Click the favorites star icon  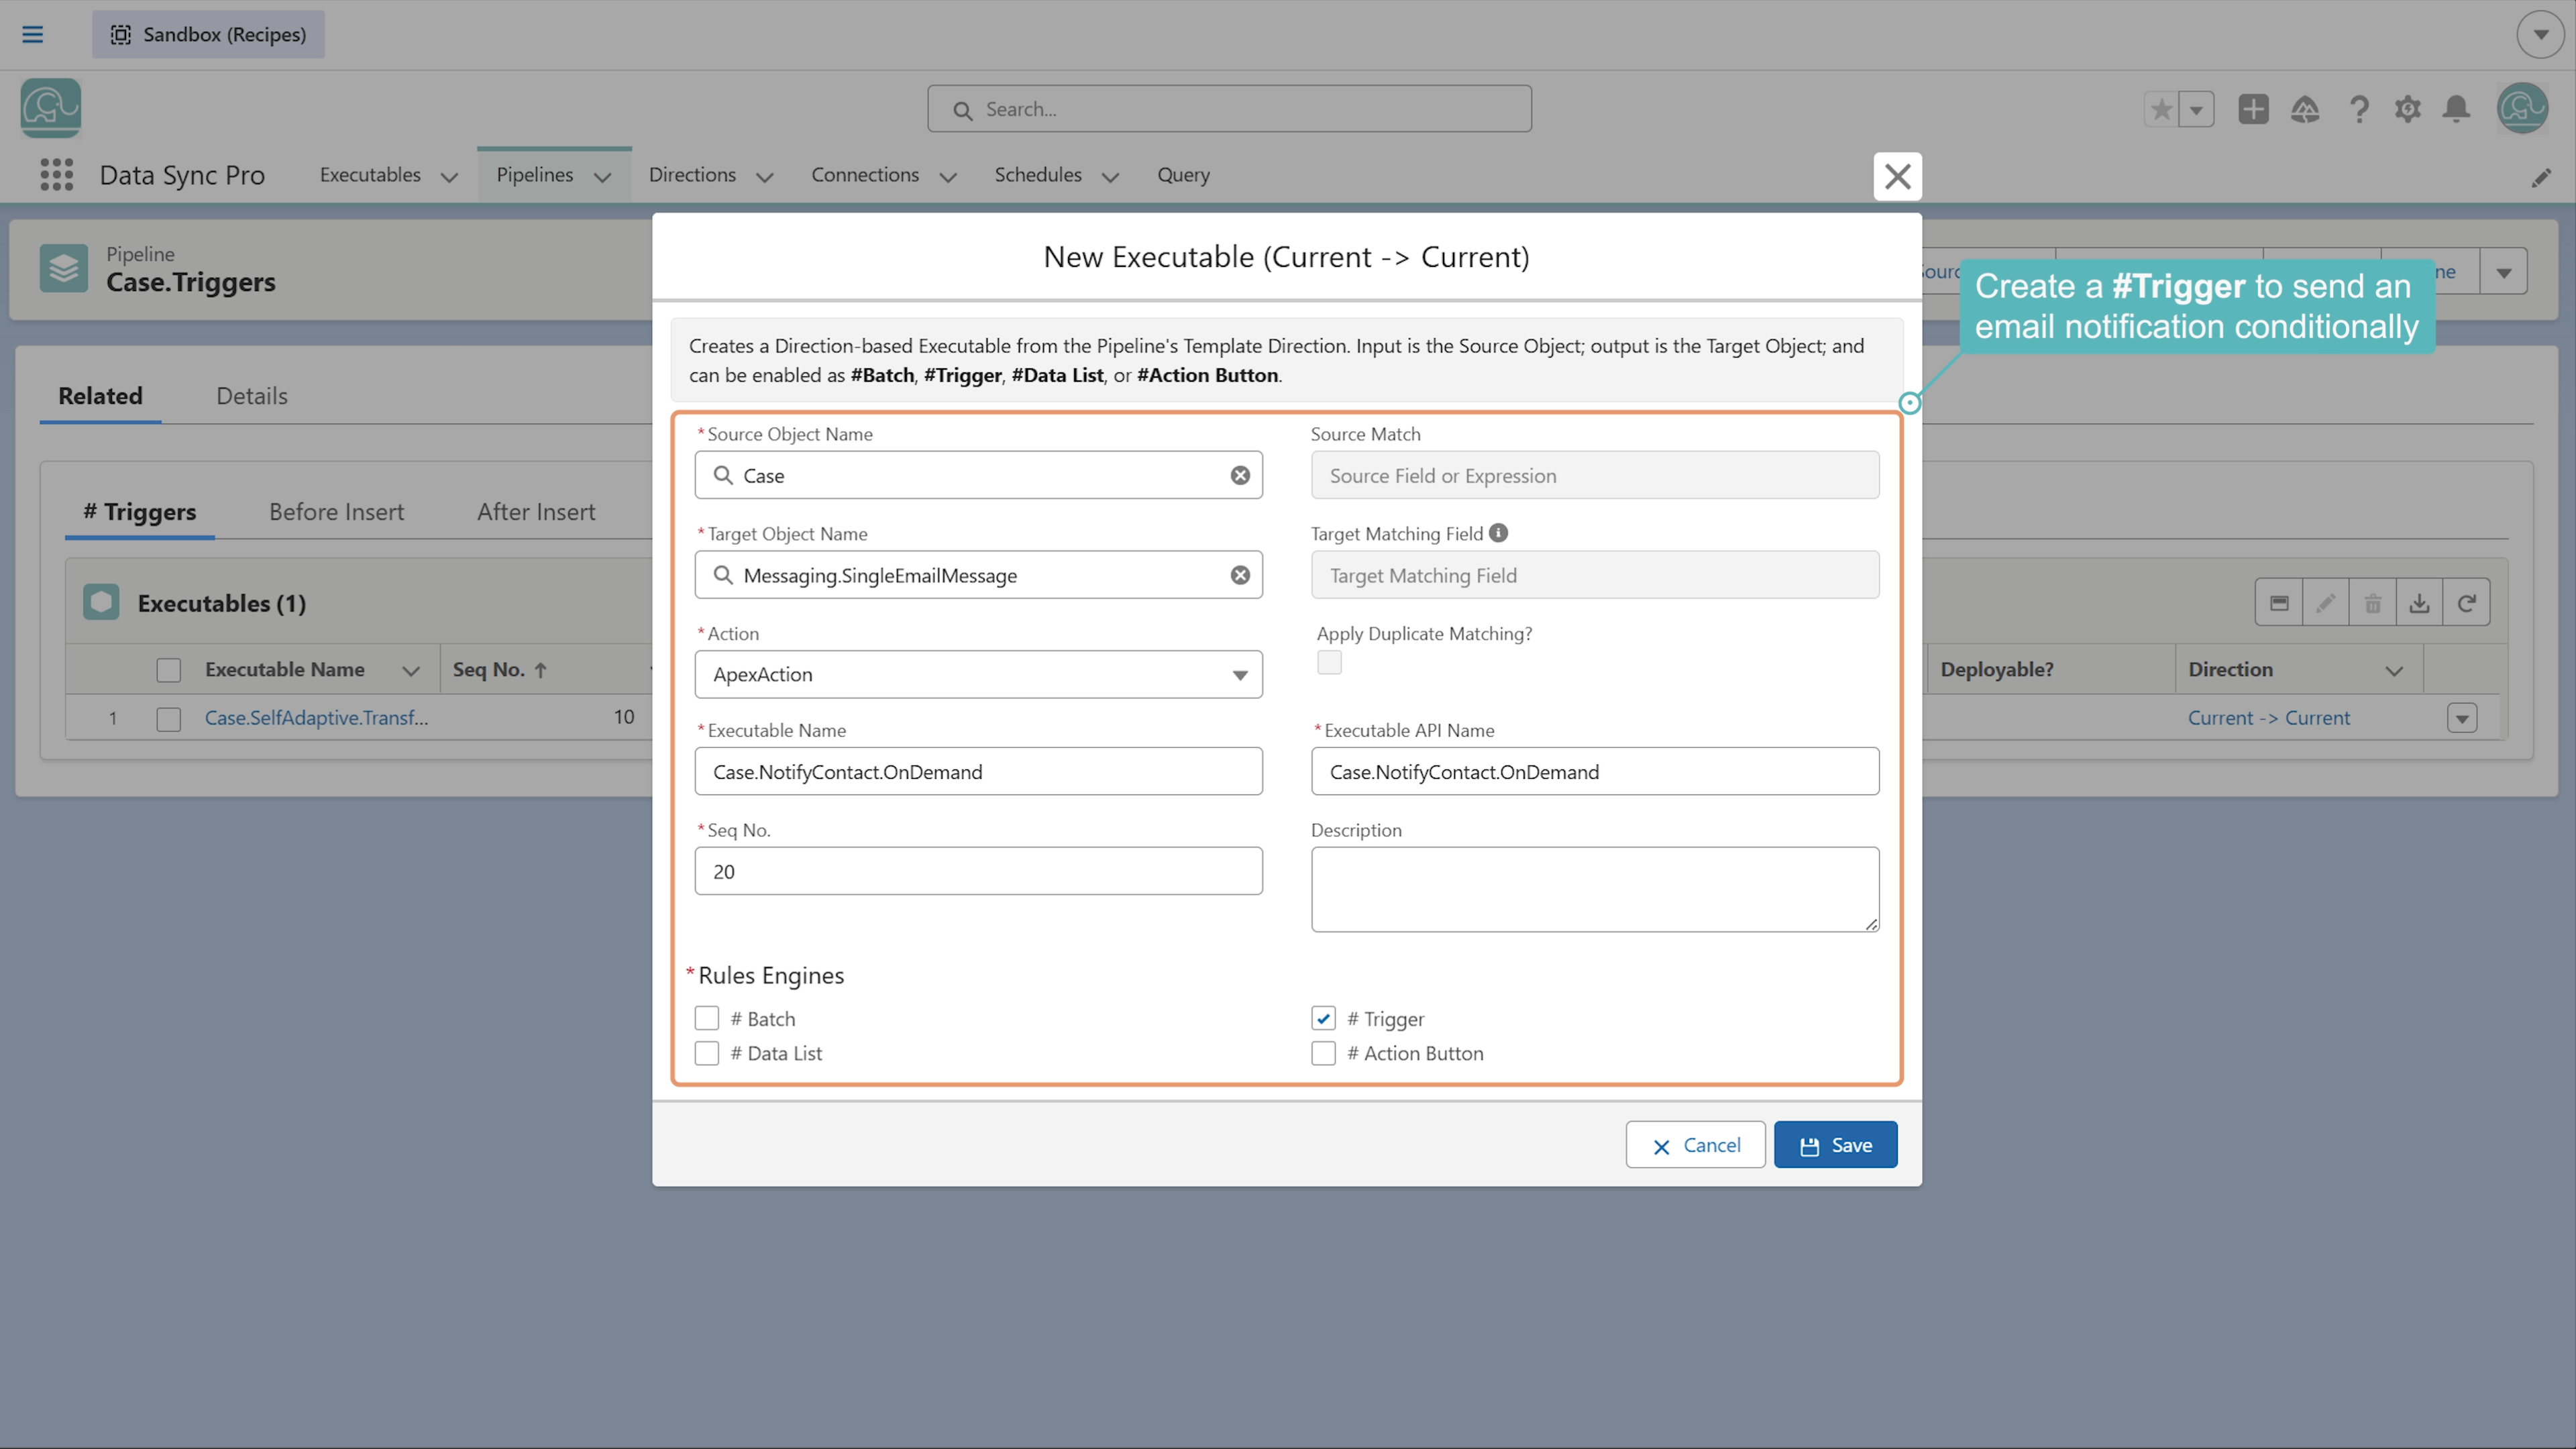point(2161,109)
